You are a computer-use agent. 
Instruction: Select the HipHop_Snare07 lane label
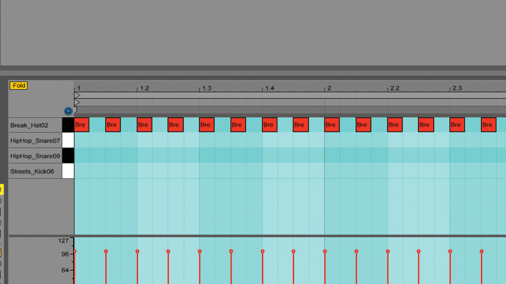click(x=35, y=140)
